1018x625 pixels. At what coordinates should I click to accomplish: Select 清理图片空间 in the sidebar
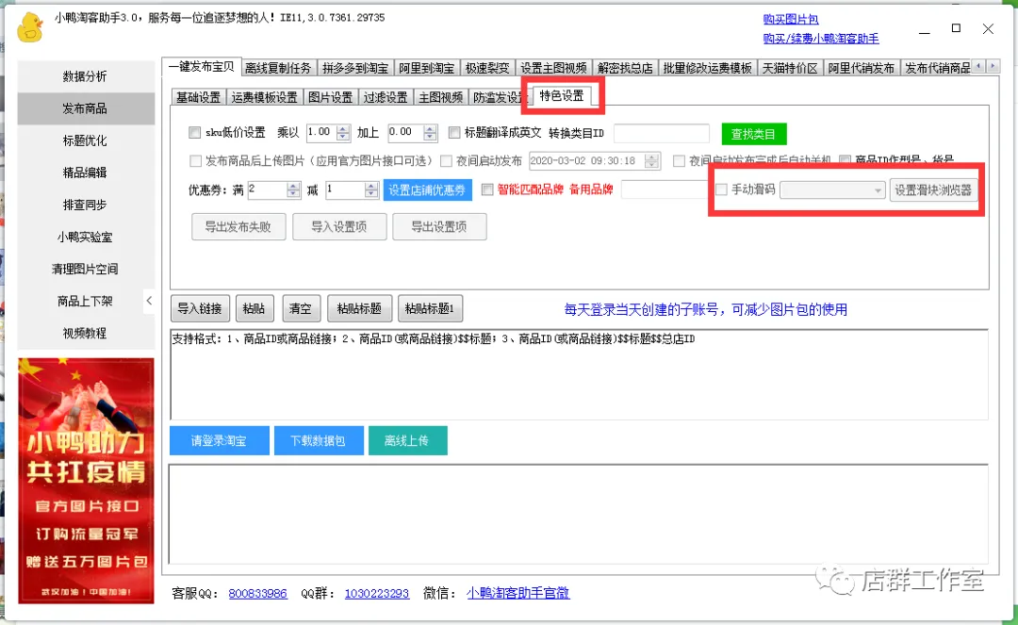(x=85, y=269)
